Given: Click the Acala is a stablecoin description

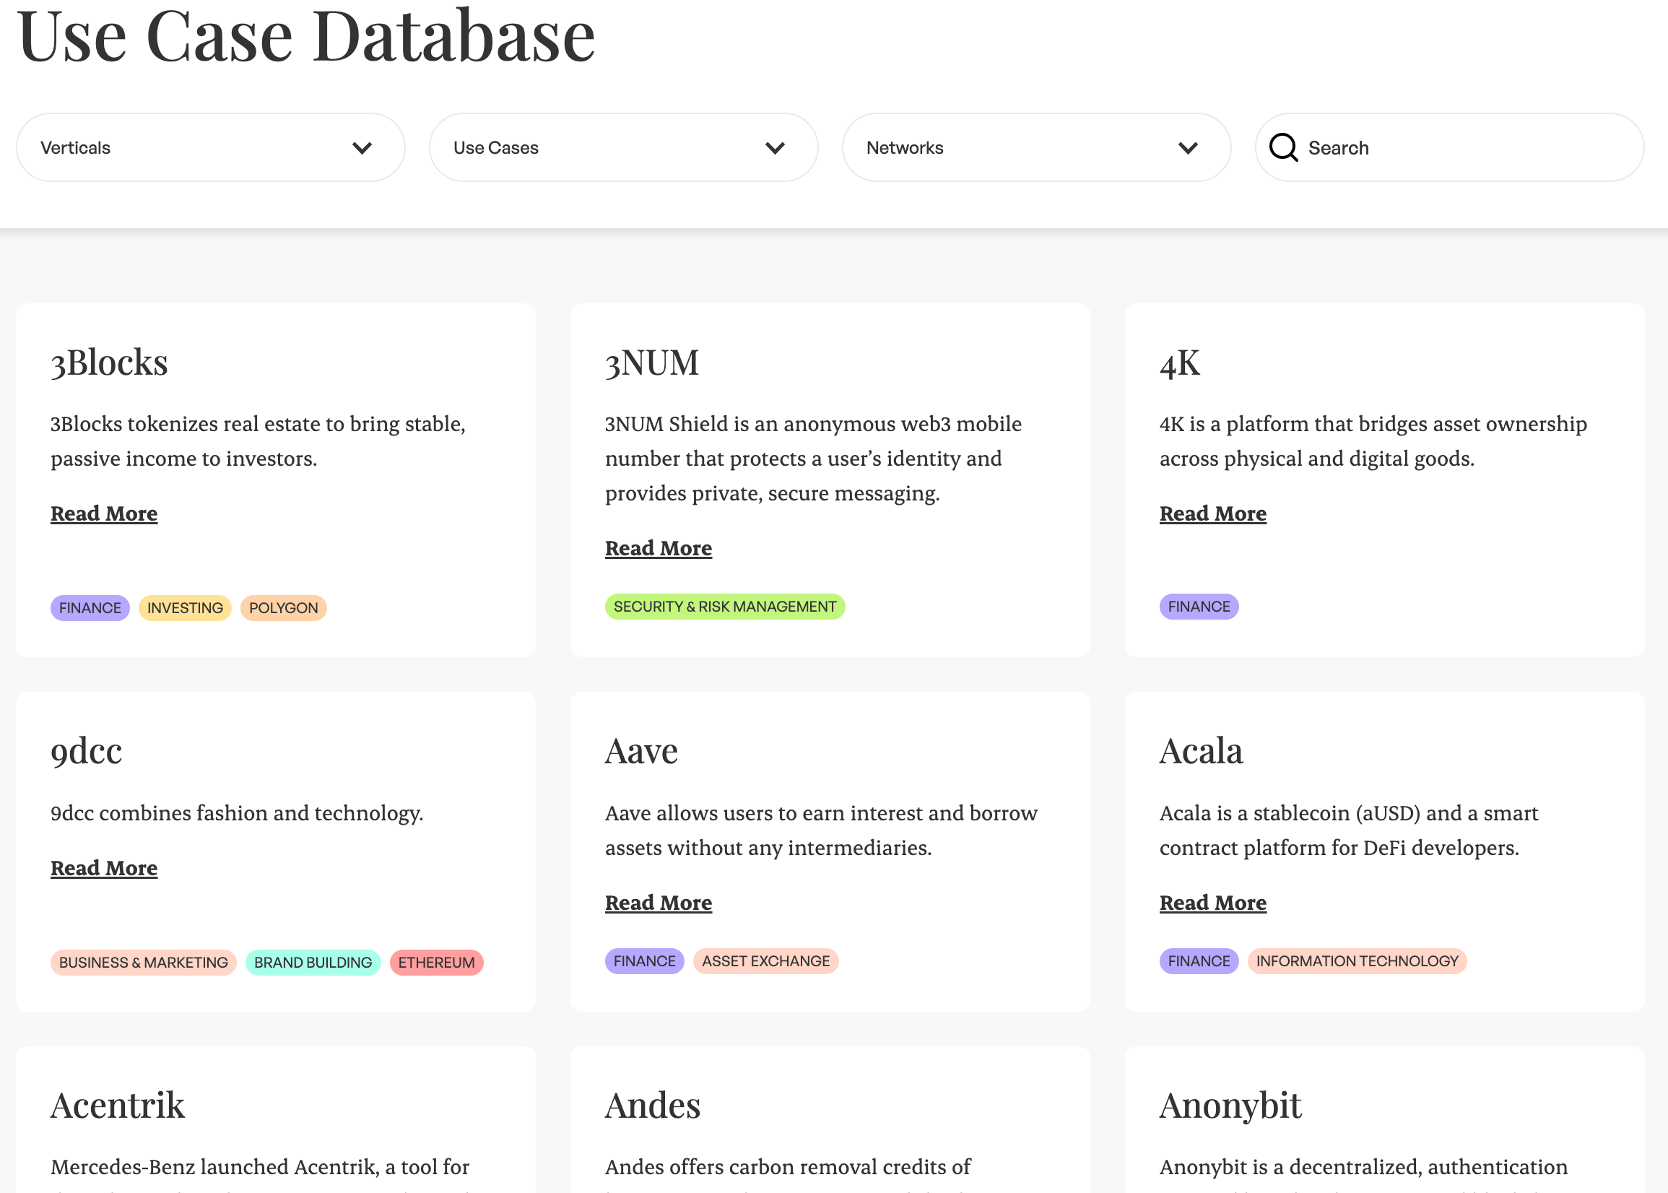Looking at the screenshot, I should 1349,830.
